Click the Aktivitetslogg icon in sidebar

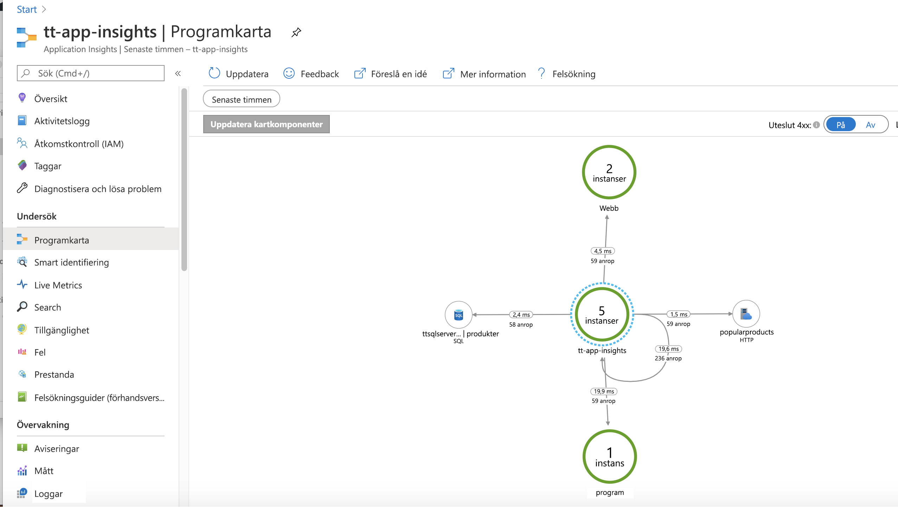point(22,121)
